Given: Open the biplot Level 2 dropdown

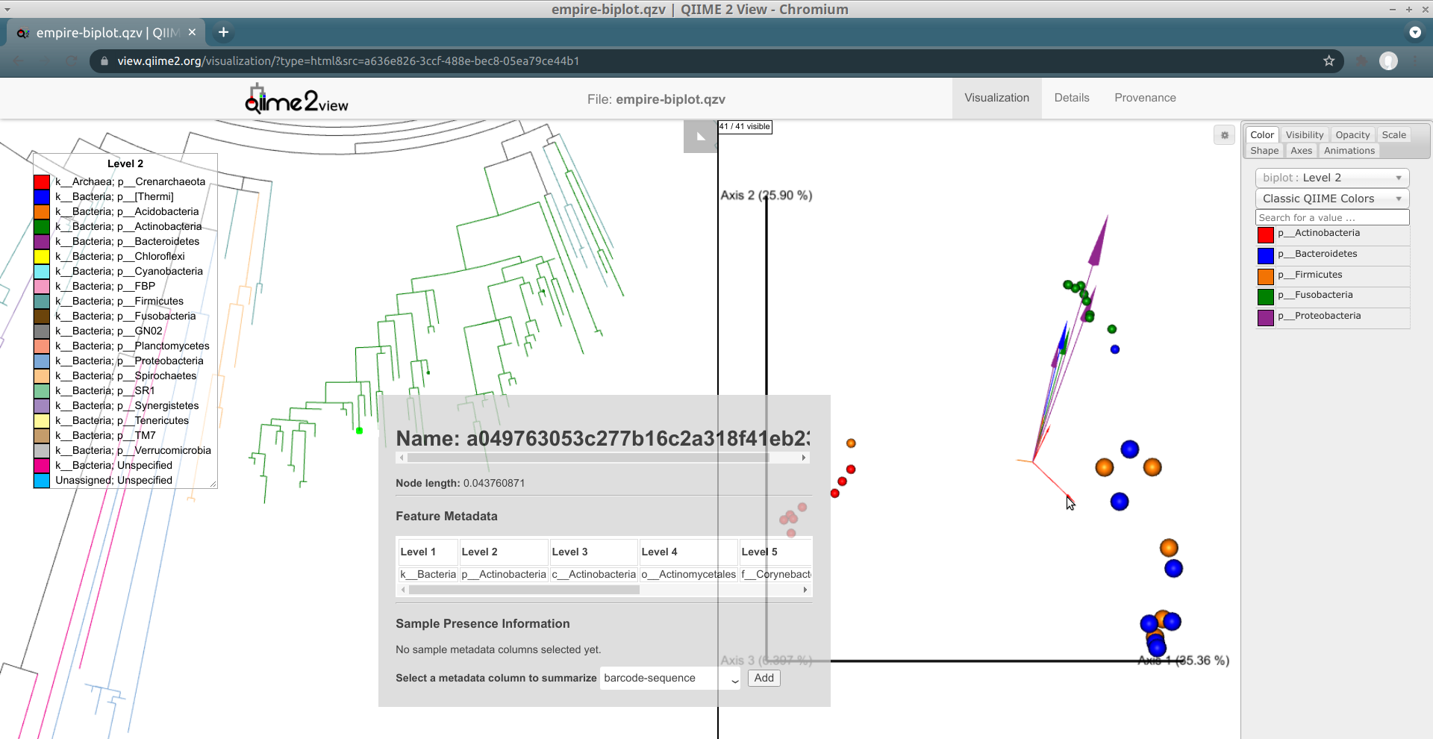Looking at the screenshot, I should 1331,178.
